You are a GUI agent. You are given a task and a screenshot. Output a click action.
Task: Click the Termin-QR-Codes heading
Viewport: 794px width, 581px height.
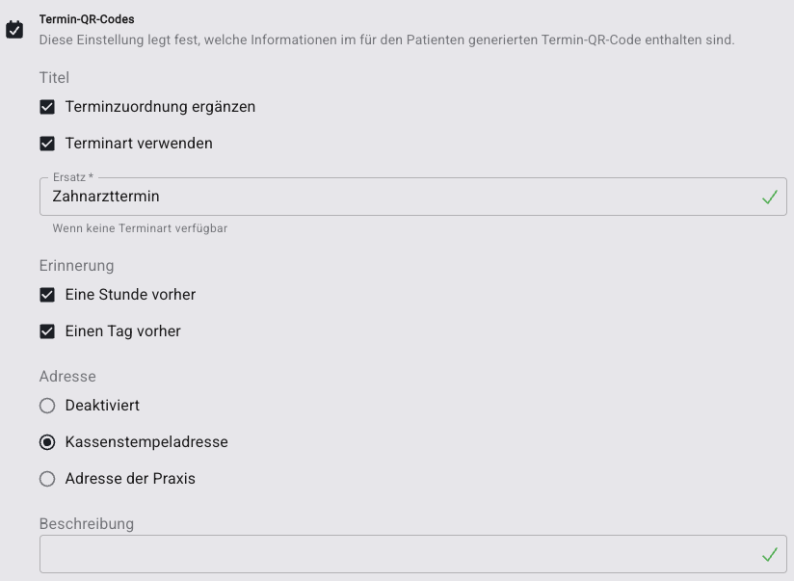coord(87,19)
